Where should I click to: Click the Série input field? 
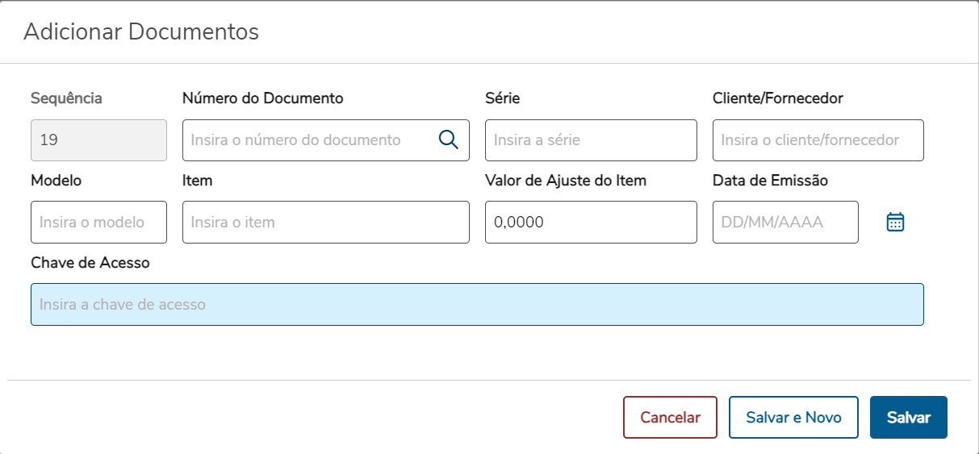[x=590, y=140]
